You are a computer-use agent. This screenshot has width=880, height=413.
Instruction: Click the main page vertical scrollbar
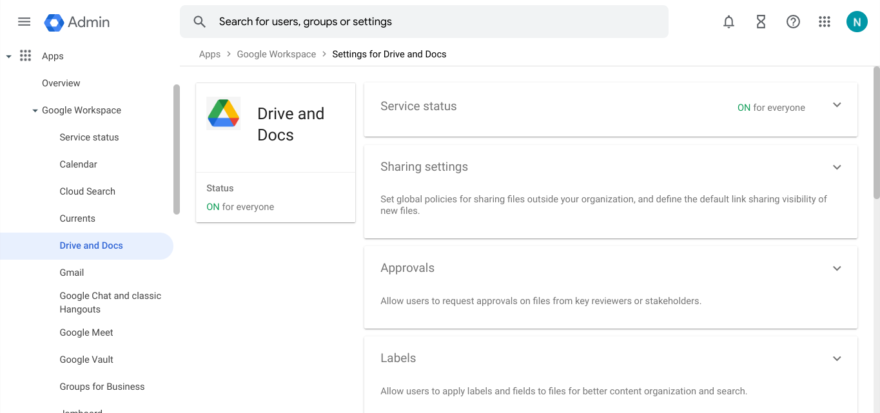click(876, 132)
